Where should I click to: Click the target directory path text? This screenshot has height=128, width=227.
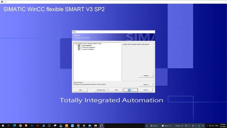[89, 84]
